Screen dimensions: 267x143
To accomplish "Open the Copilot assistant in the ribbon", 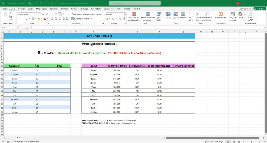I will point(240,15).
